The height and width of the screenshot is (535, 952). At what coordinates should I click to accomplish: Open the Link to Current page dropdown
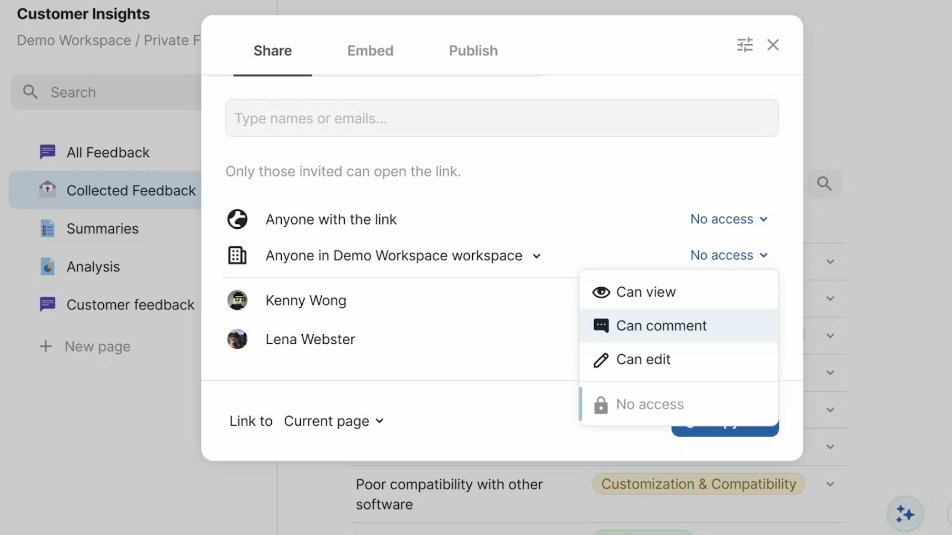[x=334, y=421]
